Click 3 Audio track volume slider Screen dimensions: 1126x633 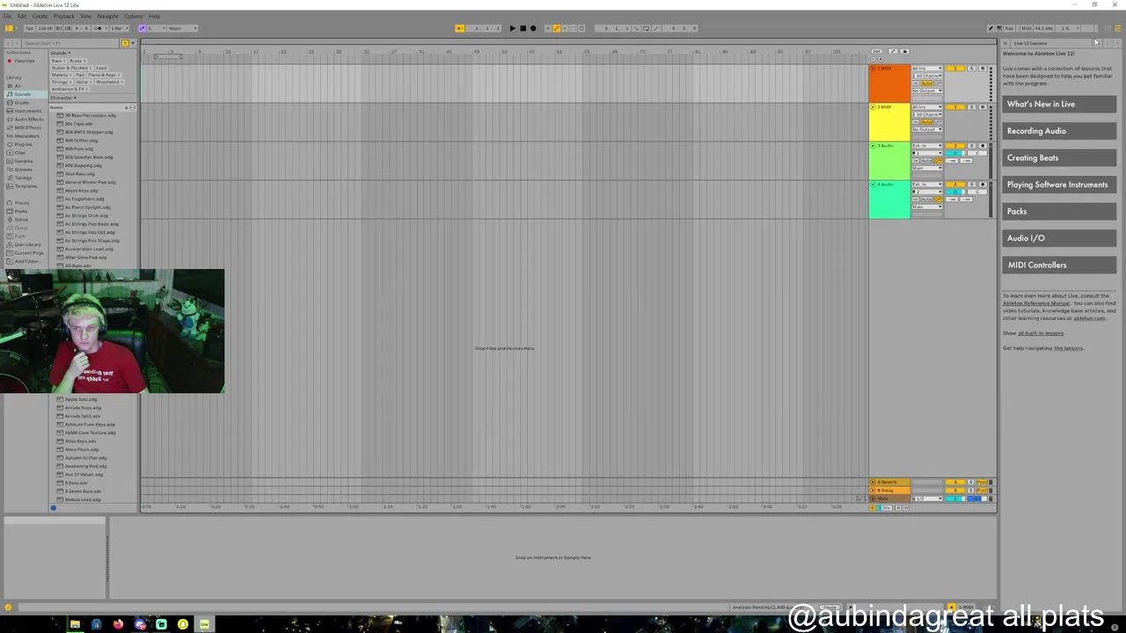click(x=955, y=153)
